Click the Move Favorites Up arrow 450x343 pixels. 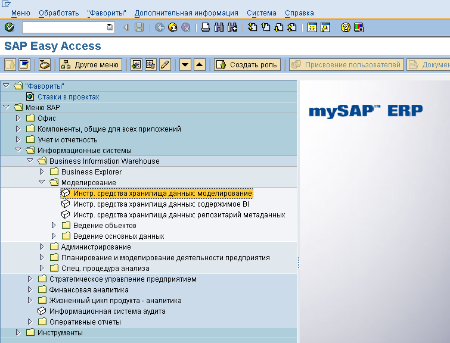click(200, 64)
